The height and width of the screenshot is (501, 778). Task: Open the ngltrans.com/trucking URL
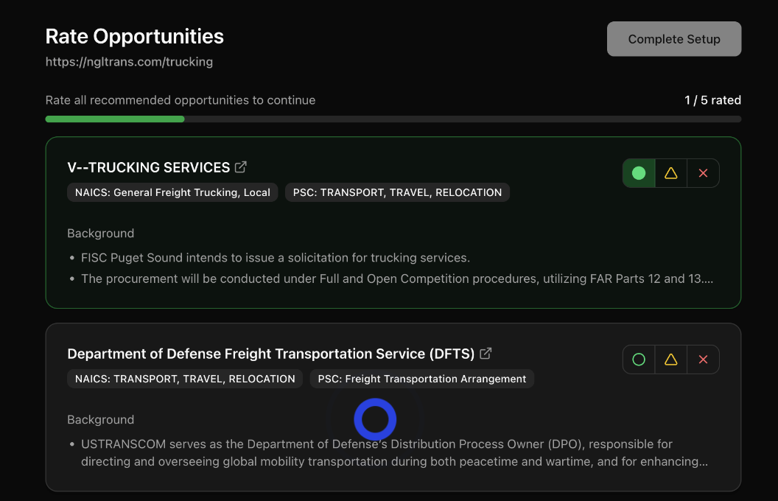[x=129, y=62]
